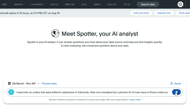Navigate to the Data tab
Image resolution: width=190 pixels, height=107 pixels.
click(84, 4)
